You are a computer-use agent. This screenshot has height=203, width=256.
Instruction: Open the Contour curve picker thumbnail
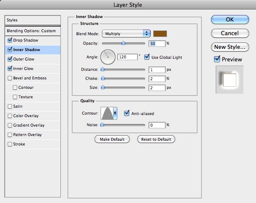107,113
